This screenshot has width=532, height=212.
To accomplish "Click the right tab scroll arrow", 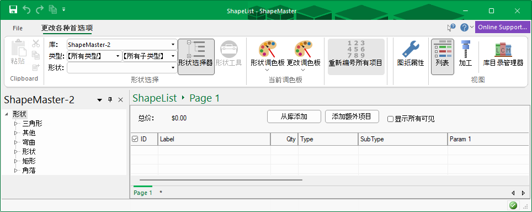I will click(523, 193).
